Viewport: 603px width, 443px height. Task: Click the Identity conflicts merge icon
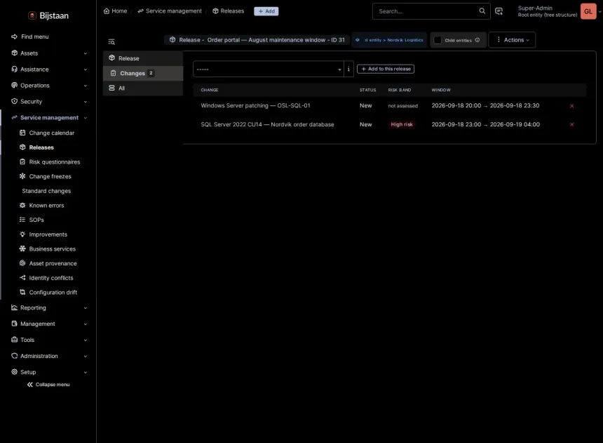22,278
